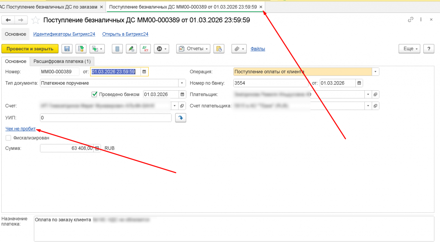440x242 pixels.
Task: Switch to Расшифровка платежа (1) tab
Action: [x=62, y=61]
